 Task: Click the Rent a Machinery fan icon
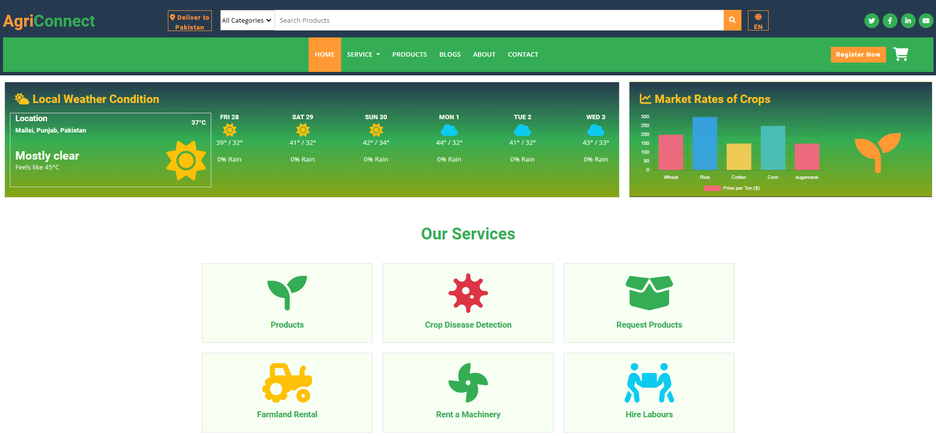[x=468, y=383]
